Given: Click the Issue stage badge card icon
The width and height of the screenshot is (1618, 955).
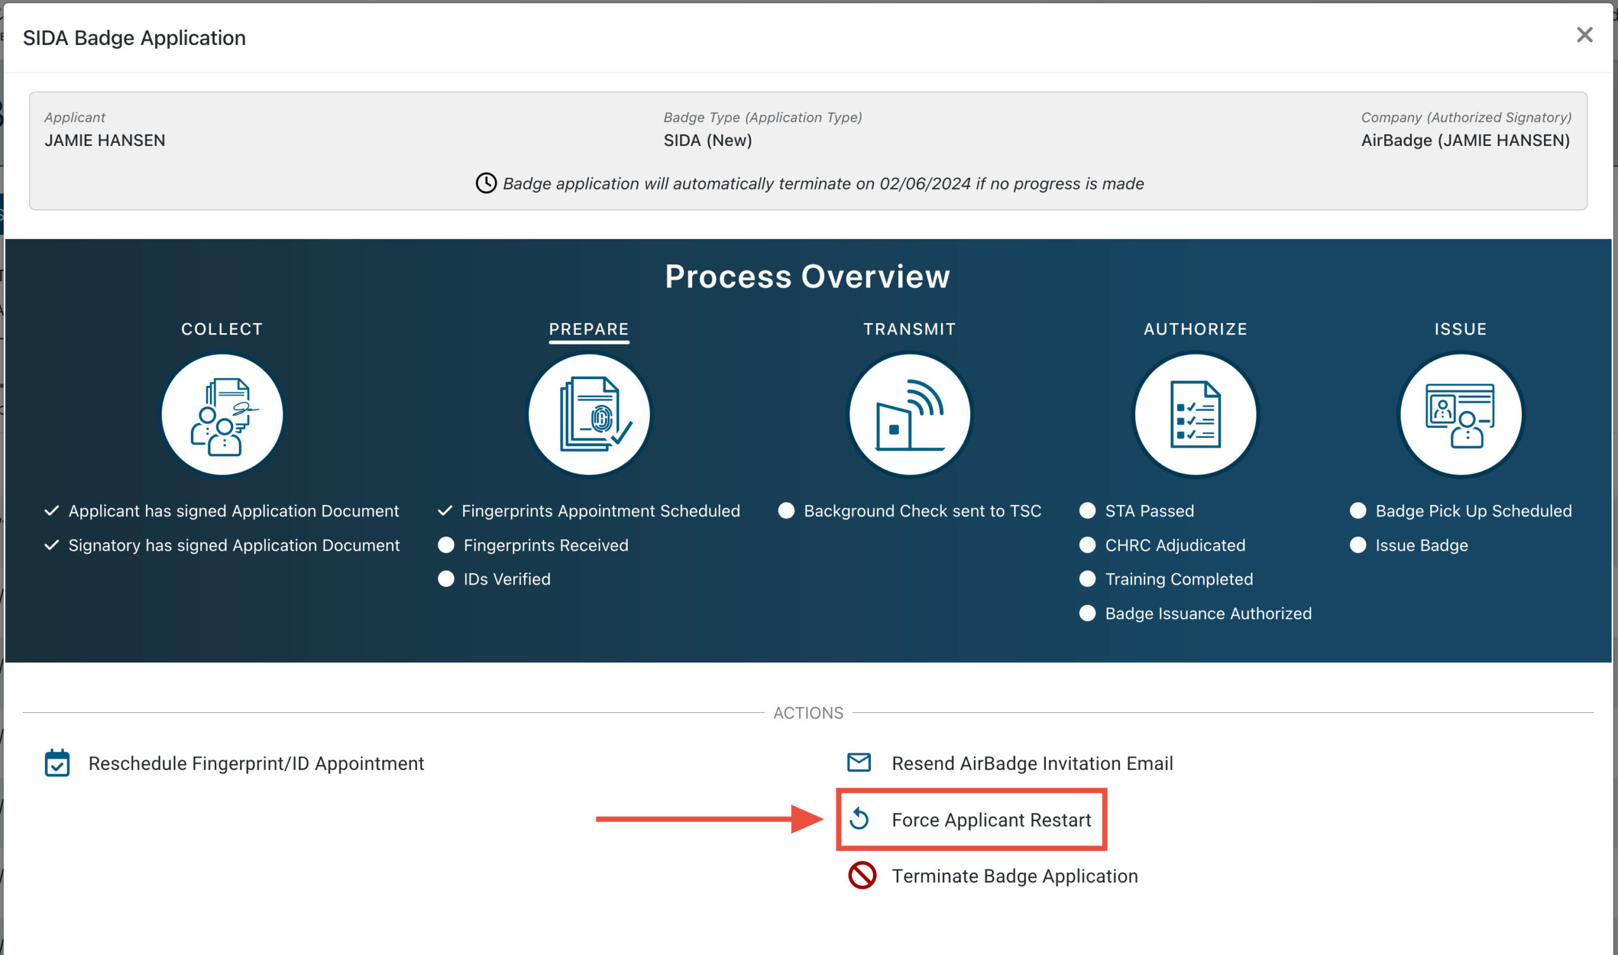Looking at the screenshot, I should [1461, 415].
